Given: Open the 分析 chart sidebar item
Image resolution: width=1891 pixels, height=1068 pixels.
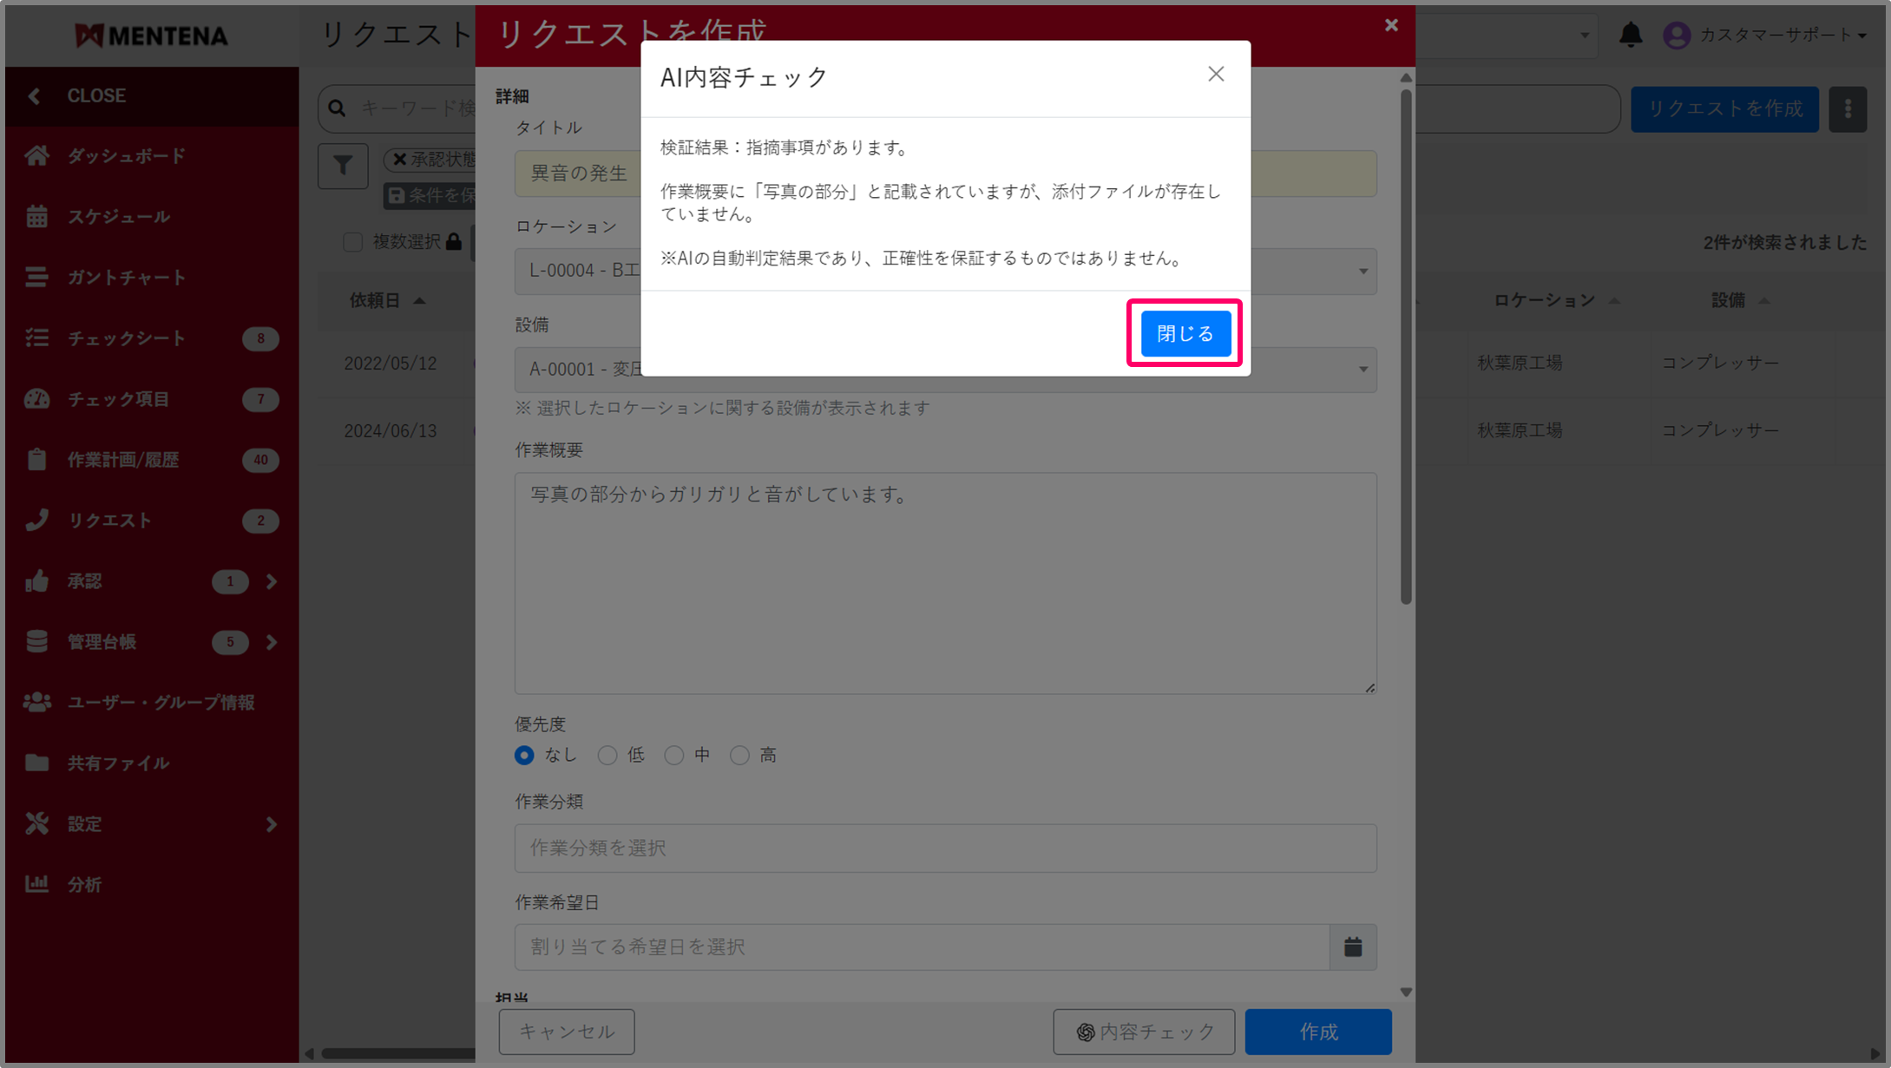Looking at the screenshot, I should click(x=84, y=885).
